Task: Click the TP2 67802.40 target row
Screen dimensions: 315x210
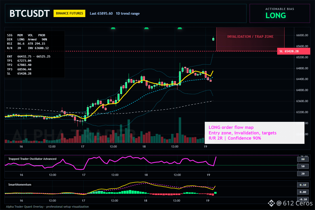Action: click(19, 65)
